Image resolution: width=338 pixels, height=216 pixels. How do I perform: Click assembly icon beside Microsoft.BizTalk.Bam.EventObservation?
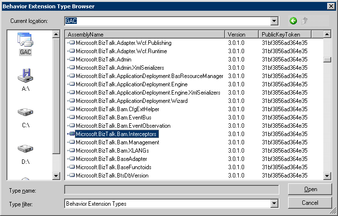coord(71,126)
